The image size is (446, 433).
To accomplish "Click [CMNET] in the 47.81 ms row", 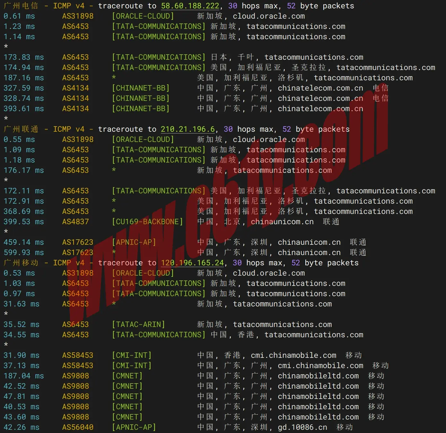I will point(127,396).
